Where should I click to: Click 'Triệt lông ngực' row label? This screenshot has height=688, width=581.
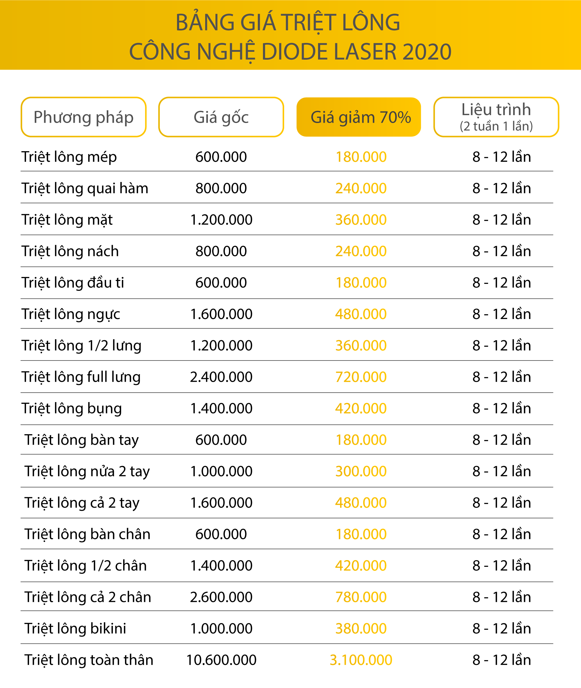71,314
